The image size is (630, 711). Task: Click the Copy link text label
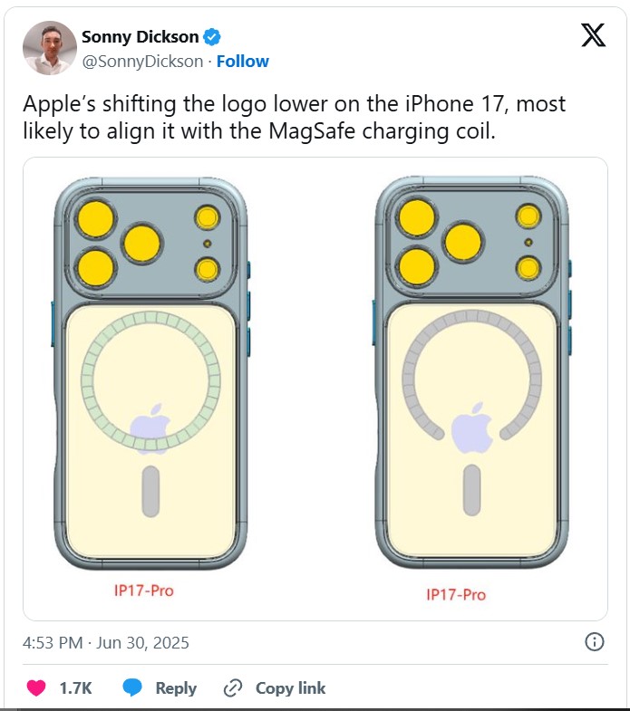[290, 688]
